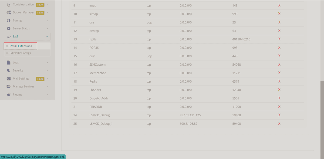Click the Containerization hand icon
Image resolution: width=324 pixels, height=159 pixels.
[x=9, y=5]
